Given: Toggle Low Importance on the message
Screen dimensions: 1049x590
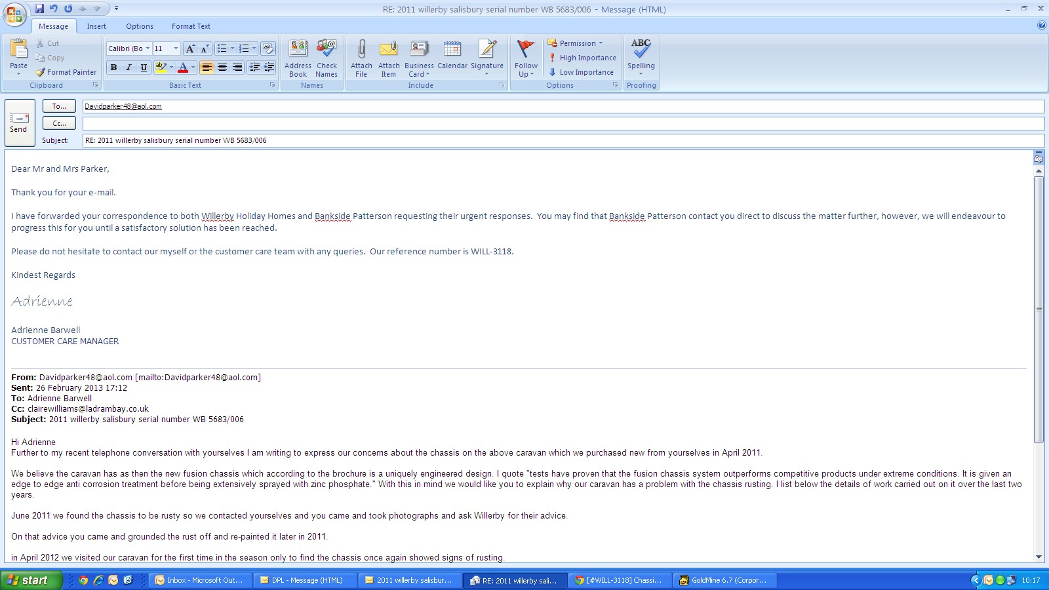Looking at the screenshot, I should 582,72.
